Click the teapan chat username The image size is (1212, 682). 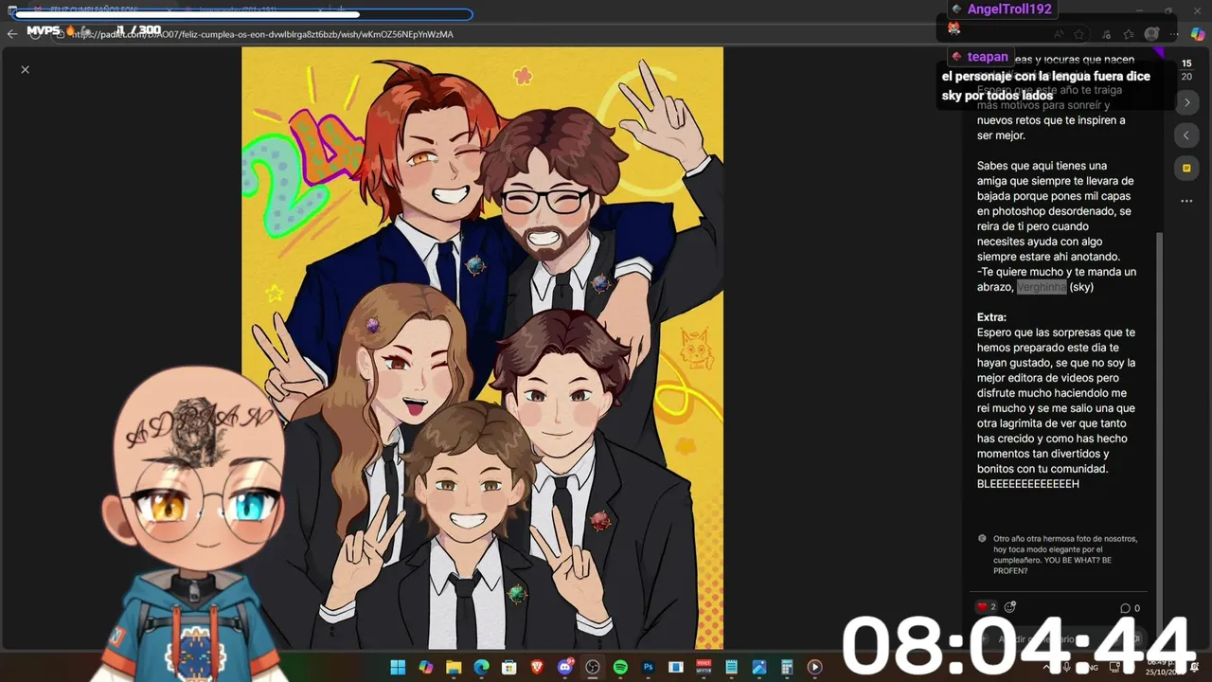(x=988, y=57)
